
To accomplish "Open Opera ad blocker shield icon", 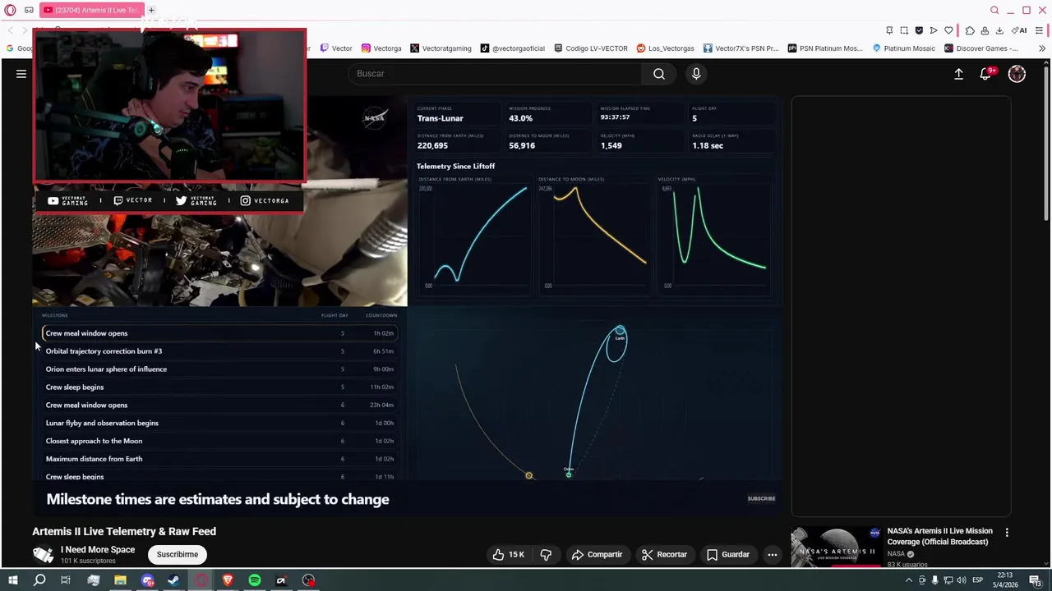I will (919, 30).
